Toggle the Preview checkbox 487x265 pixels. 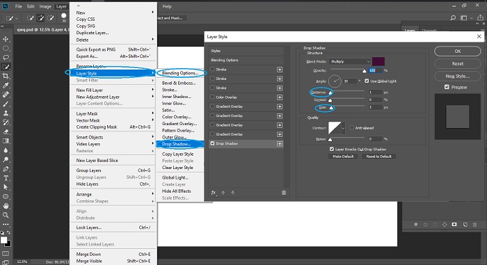(447, 87)
